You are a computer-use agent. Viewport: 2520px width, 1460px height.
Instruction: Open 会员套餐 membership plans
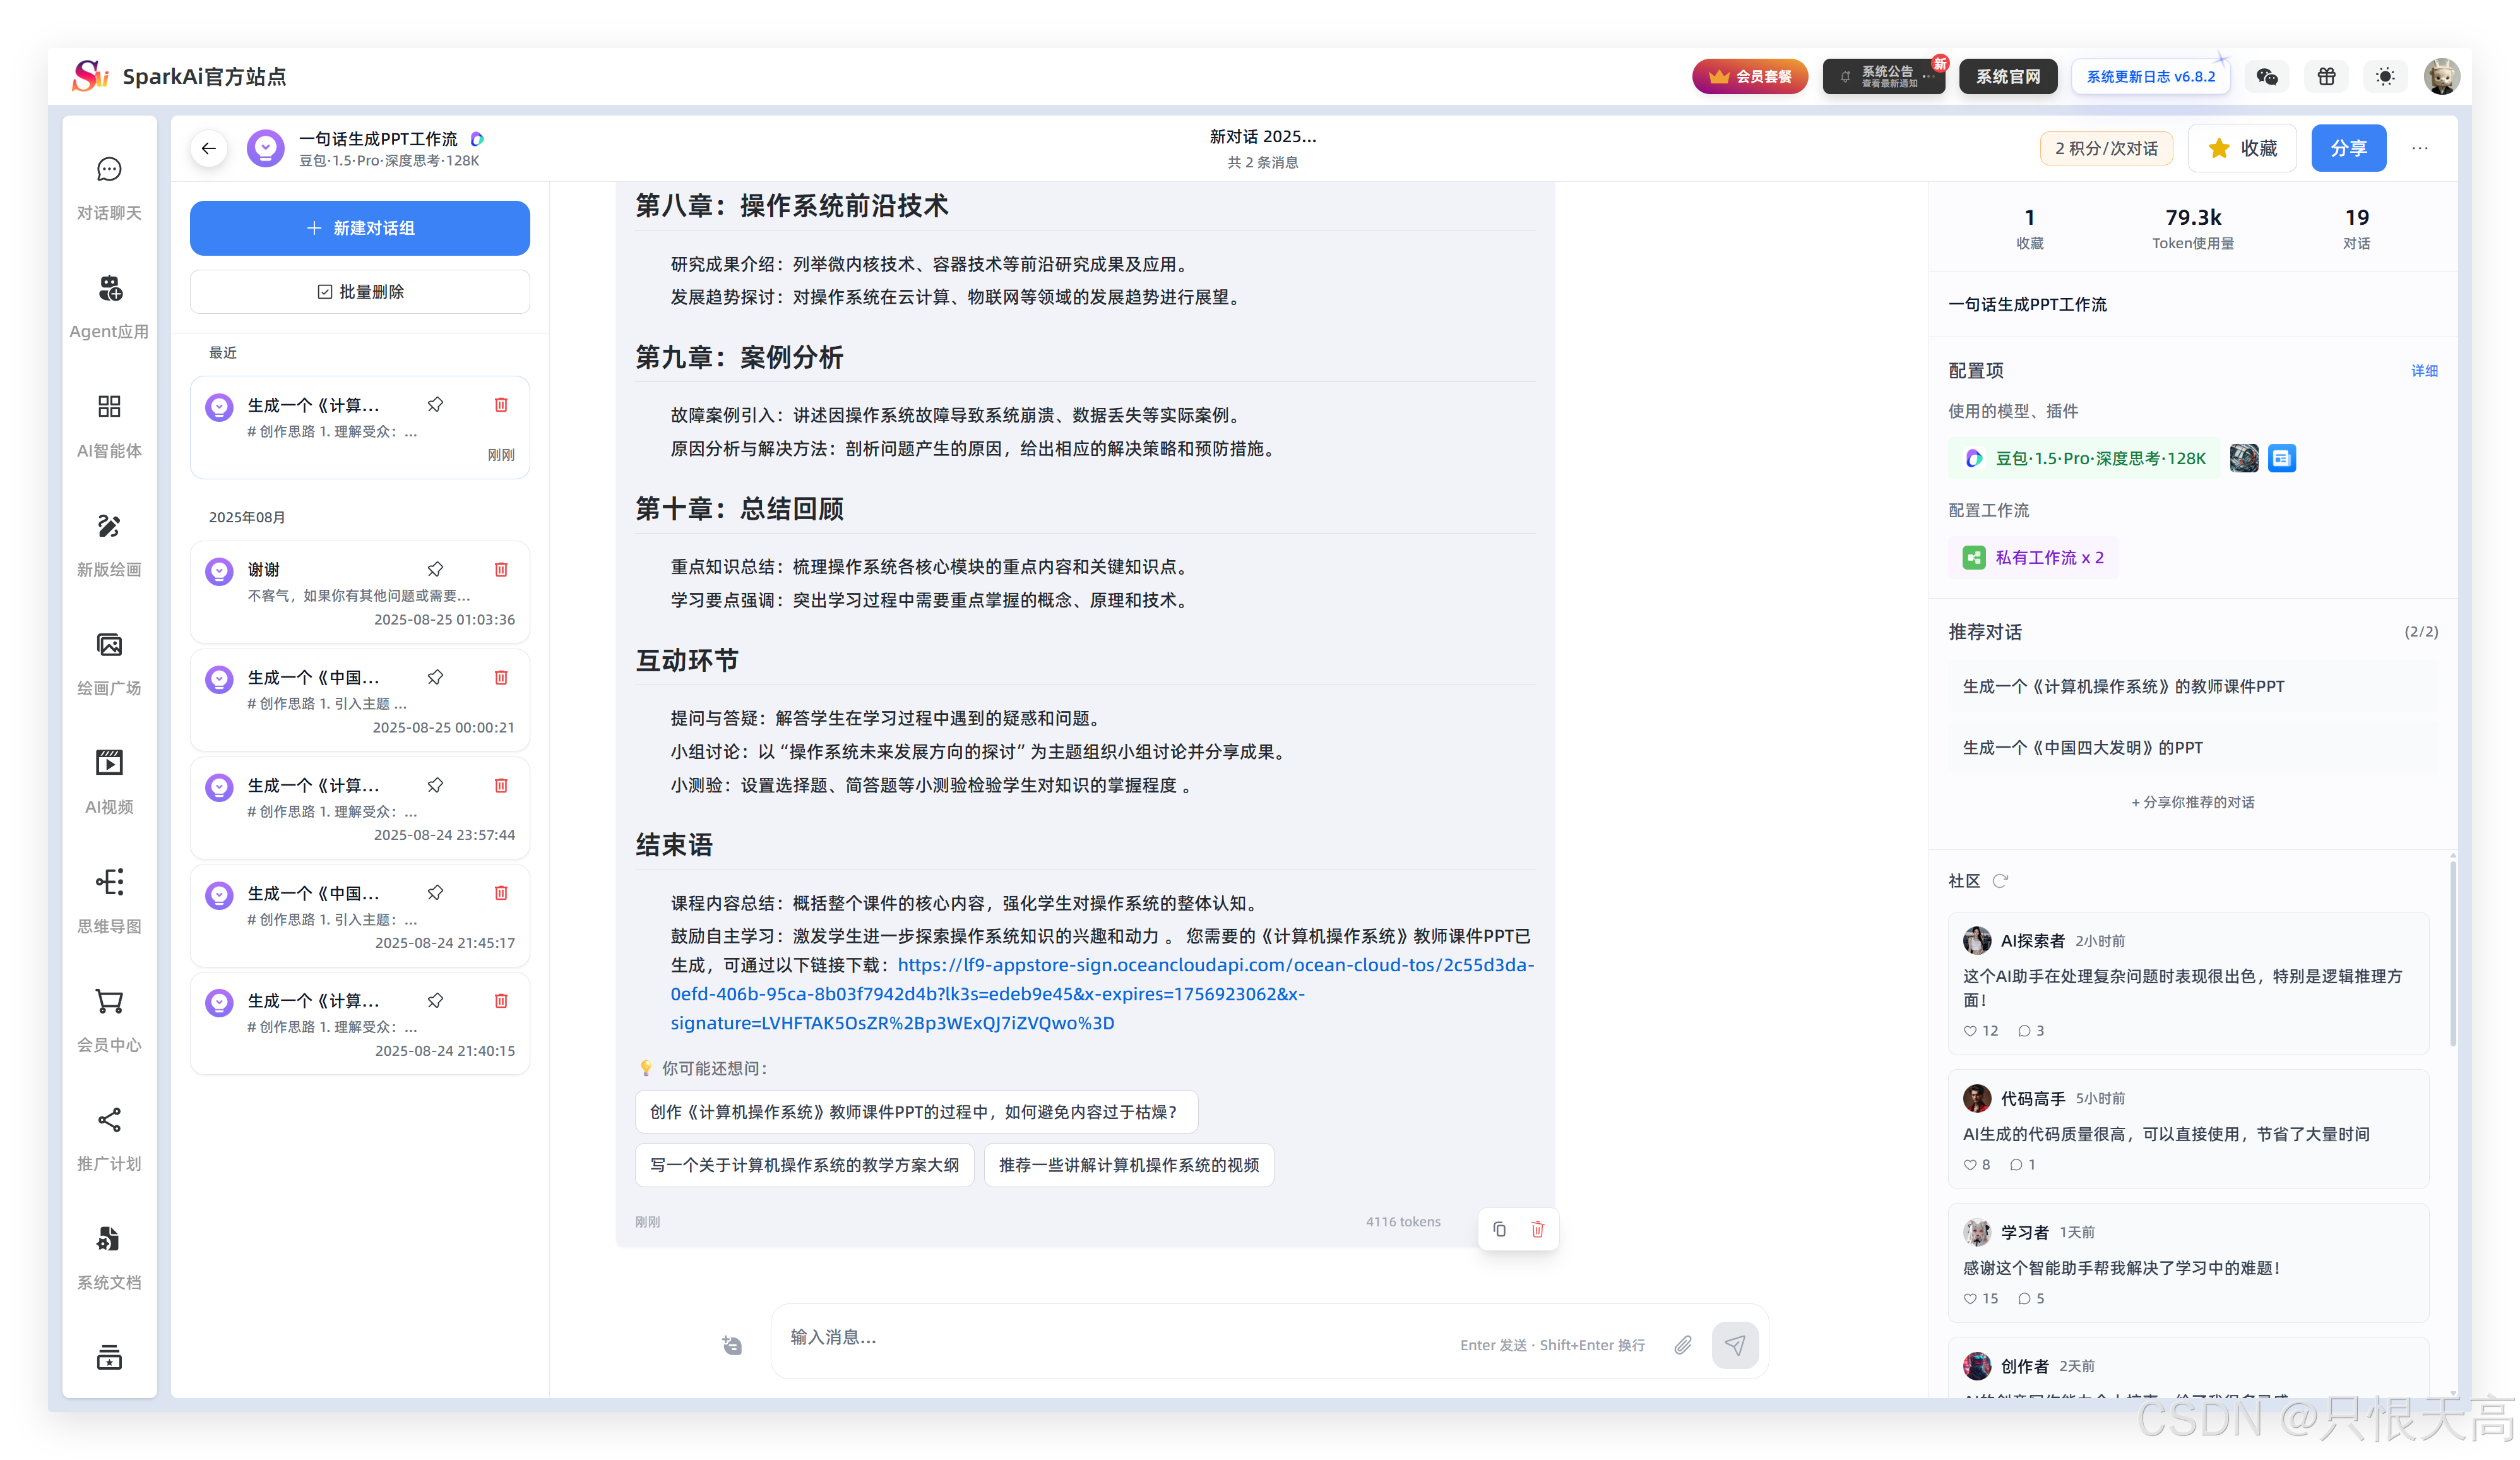pos(1749,76)
